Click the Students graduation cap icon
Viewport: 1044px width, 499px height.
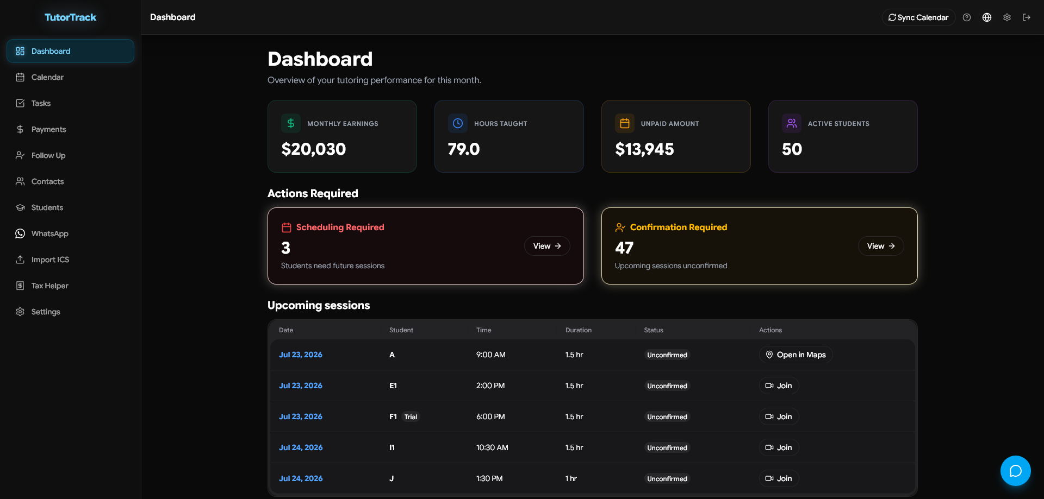pyautogui.click(x=20, y=207)
